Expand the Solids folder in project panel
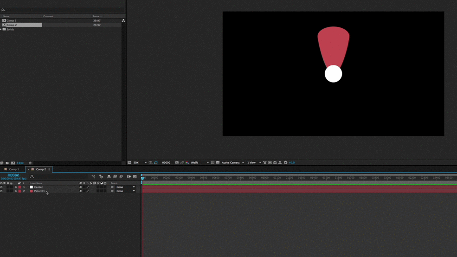This screenshot has height=257, width=457. coord(1,29)
